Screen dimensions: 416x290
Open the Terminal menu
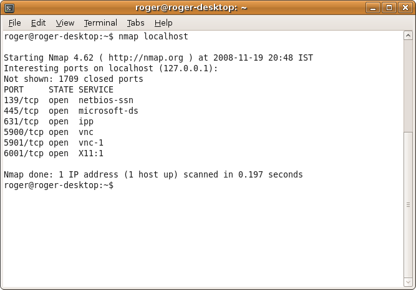[x=100, y=22]
